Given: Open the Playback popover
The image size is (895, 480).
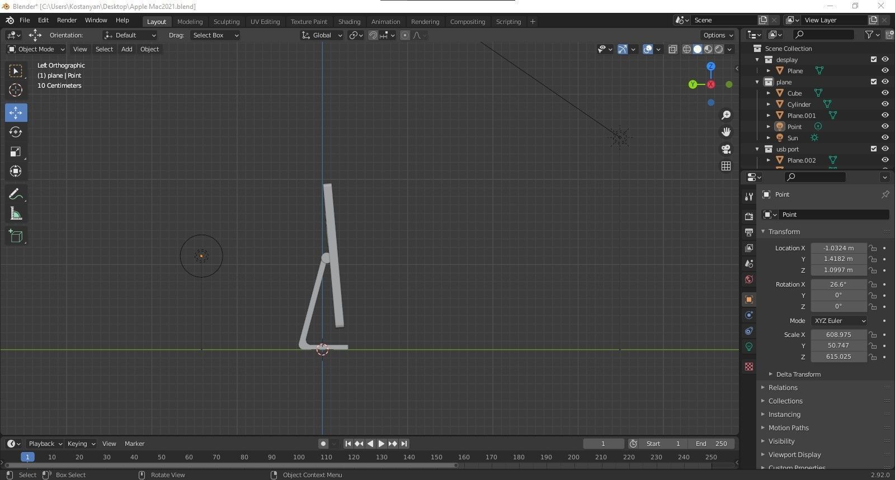Looking at the screenshot, I should click(x=45, y=444).
